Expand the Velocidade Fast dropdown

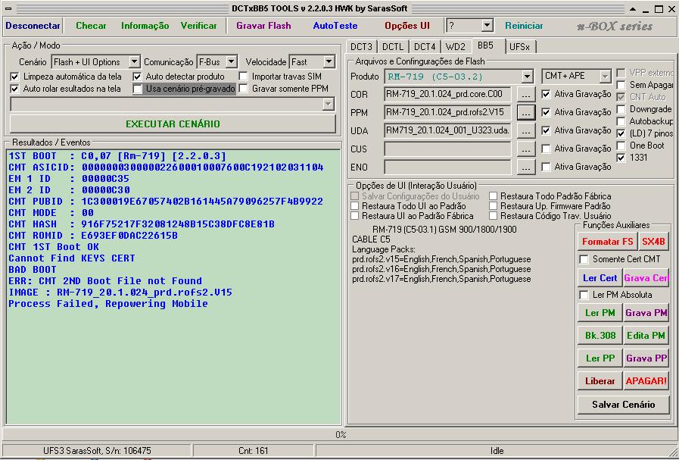coord(329,61)
